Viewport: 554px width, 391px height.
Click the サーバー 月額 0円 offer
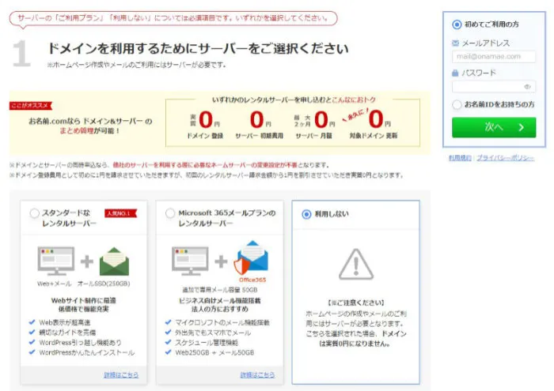tap(314, 124)
